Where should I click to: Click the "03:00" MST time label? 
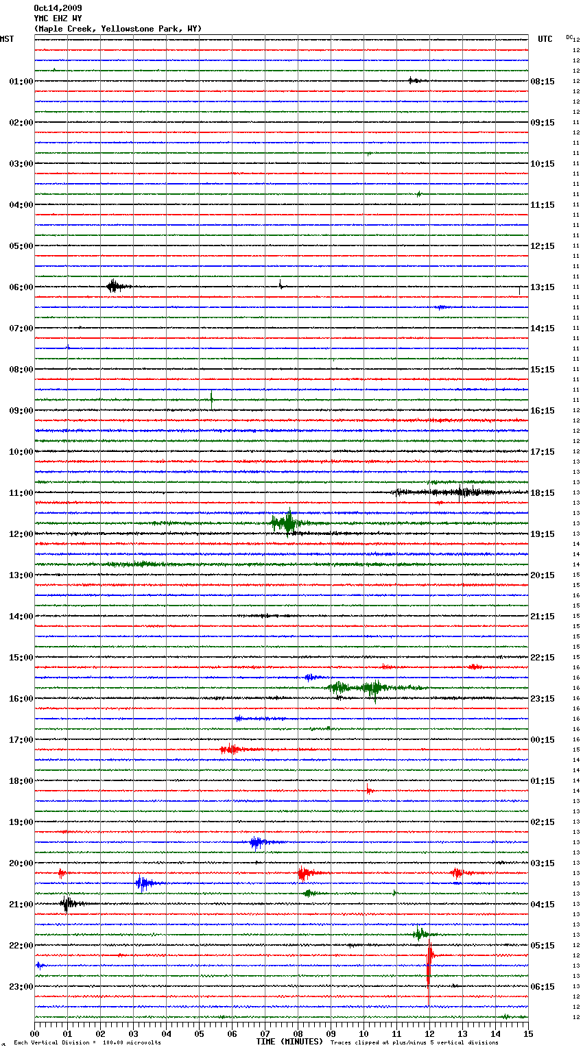[x=21, y=164]
